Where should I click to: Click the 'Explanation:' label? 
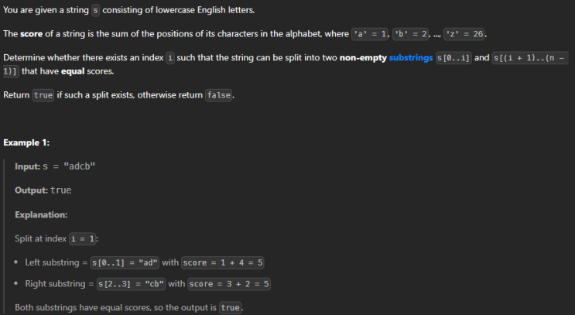[41, 215]
